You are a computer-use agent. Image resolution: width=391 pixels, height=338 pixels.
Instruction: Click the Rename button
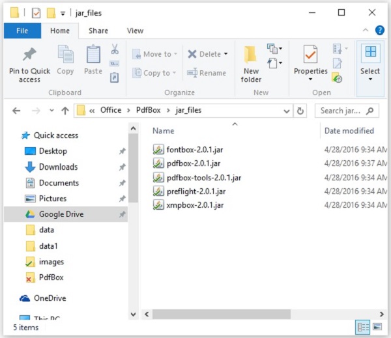pos(207,73)
